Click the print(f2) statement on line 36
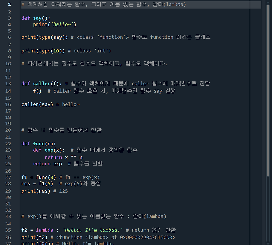The width and height of the screenshot is (272, 245). [34, 238]
